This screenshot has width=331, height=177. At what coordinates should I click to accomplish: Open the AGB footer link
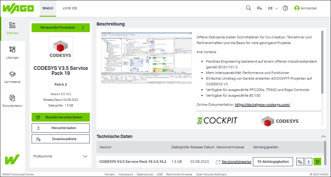pyautogui.click(x=160, y=174)
